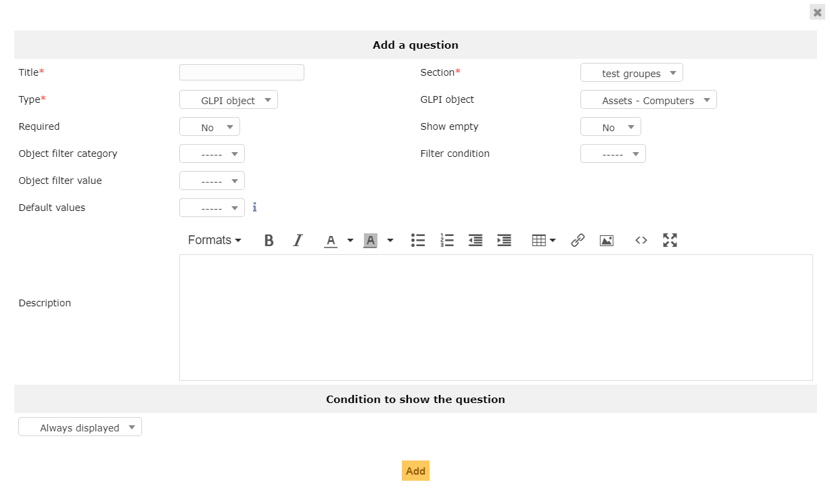
Task: Increase indentation of the description text
Action: tap(503, 240)
